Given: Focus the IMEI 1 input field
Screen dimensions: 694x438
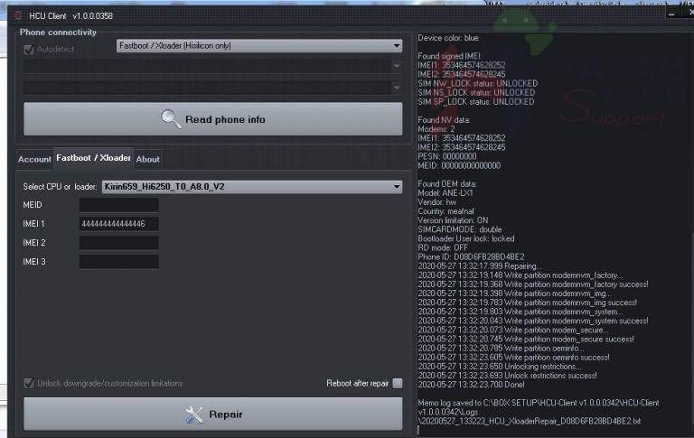Looking at the screenshot, I should coord(119,224).
